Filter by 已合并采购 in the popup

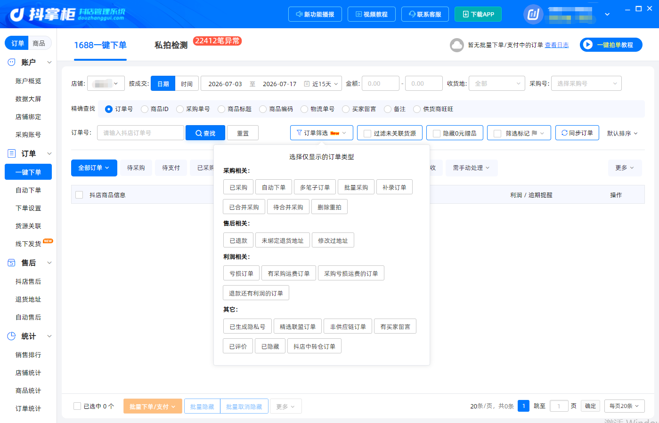click(244, 207)
